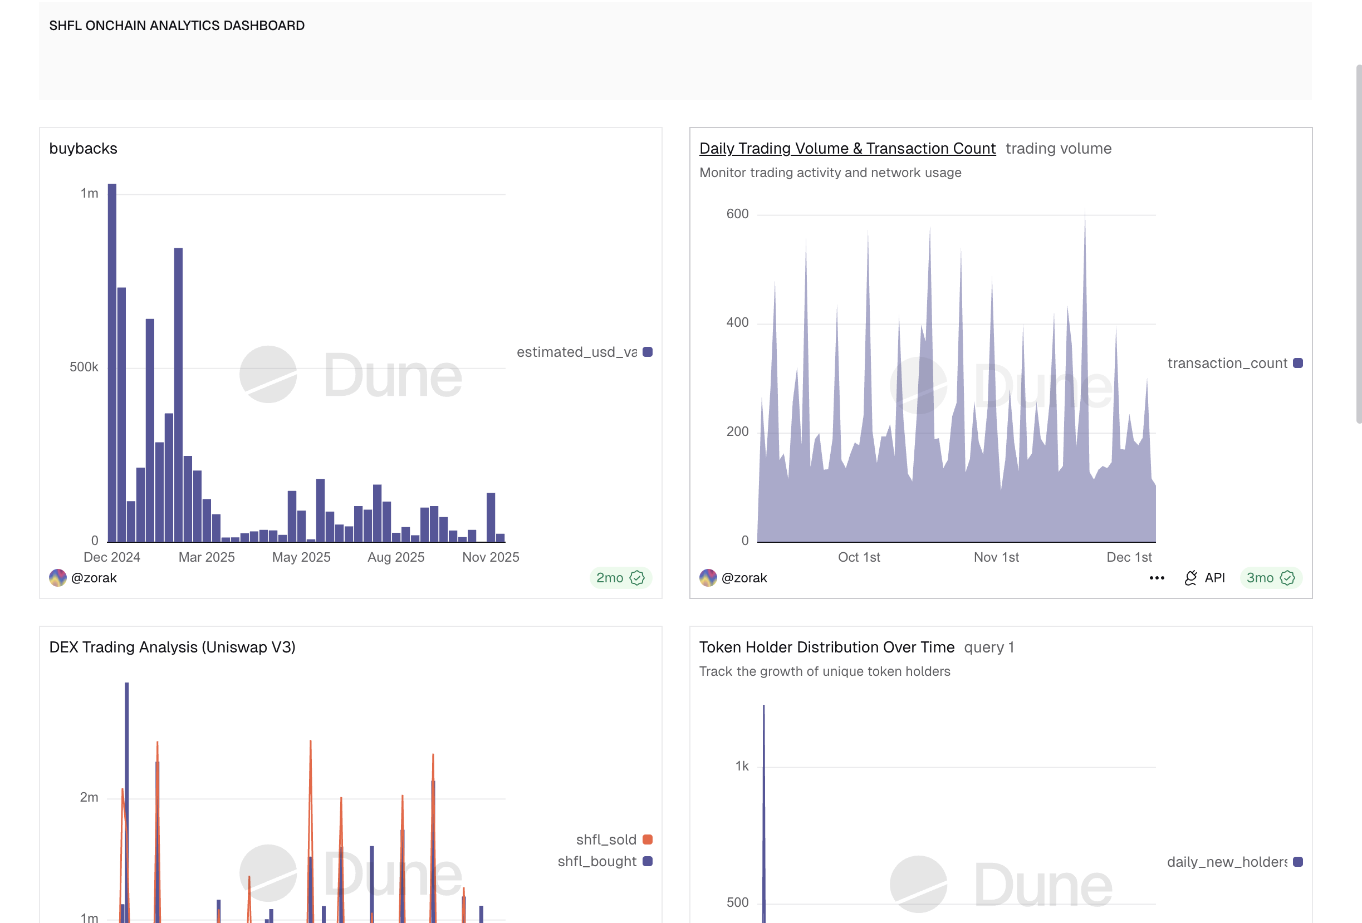Toggle the shfl_sold legend series
The height and width of the screenshot is (923, 1362).
click(606, 840)
